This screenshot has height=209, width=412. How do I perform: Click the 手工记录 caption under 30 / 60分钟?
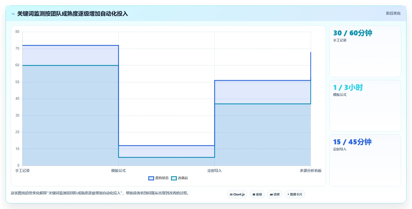point(340,40)
